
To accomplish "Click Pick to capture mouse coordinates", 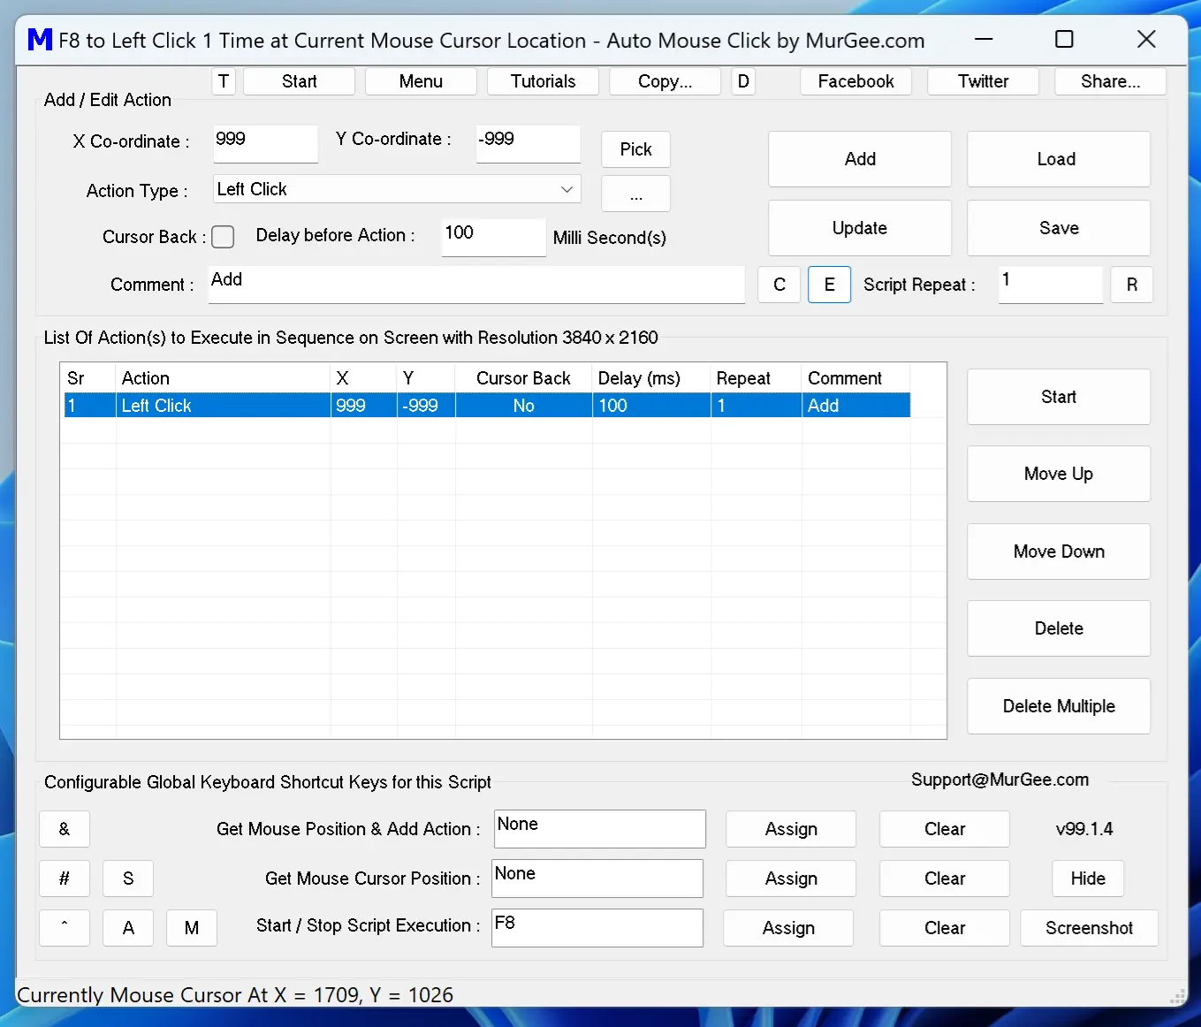I will pyautogui.click(x=635, y=149).
